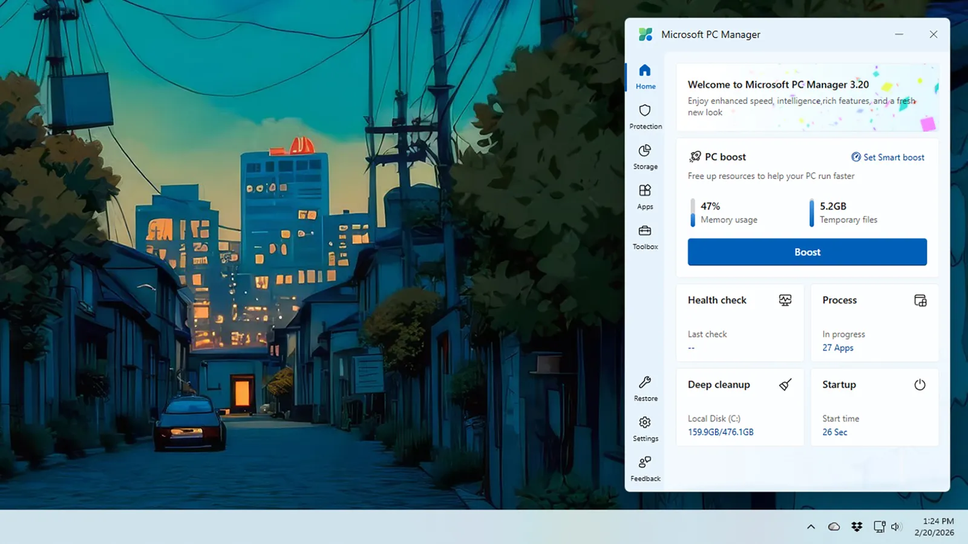Click the Startup power icon
The width and height of the screenshot is (968, 544).
click(x=920, y=385)
